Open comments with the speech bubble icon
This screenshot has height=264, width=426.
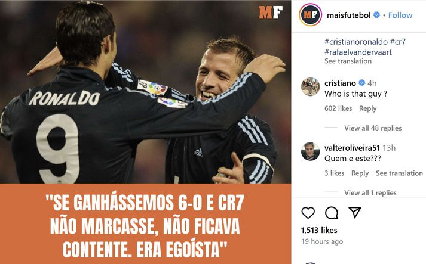tap(332, 213)
